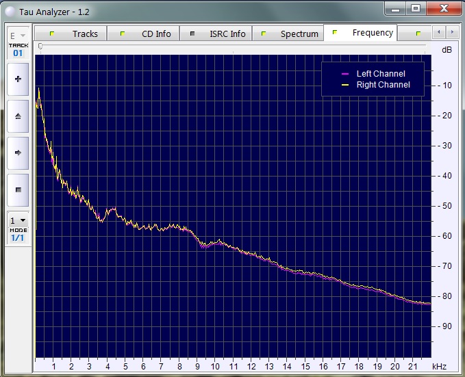Click the plus button in left sidebar
This screenshot has height=377, width=465.
[x=18, y=79]
